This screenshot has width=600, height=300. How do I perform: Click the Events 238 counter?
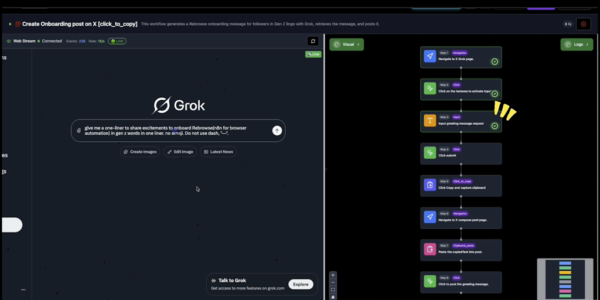[x=76, y=42]
